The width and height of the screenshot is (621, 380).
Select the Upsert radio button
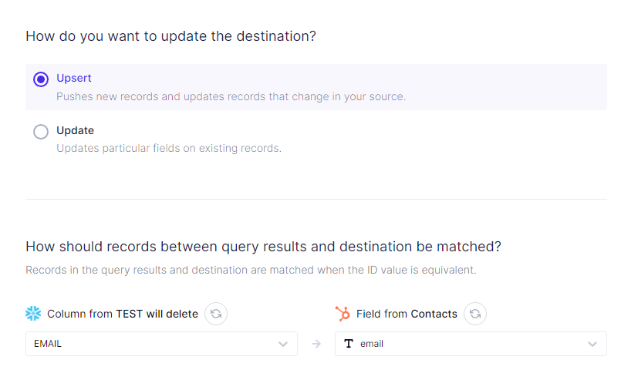pyautogui.click(x=41, y=79)
